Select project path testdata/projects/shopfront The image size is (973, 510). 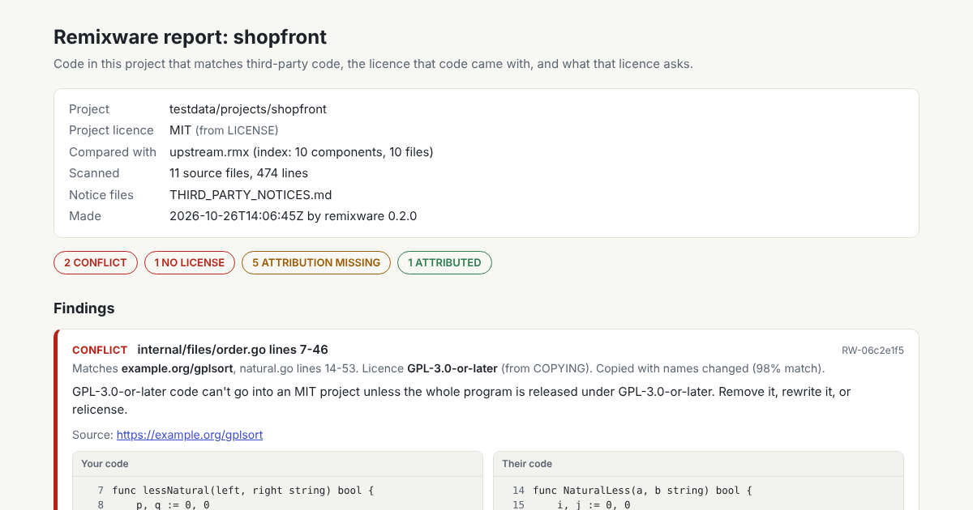tap(248, 109)
